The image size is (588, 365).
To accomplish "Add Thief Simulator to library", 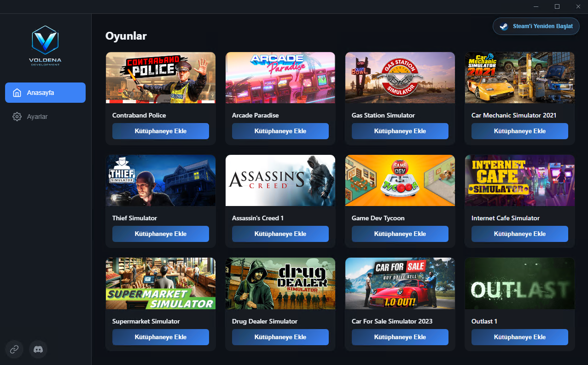I will point(161,234).
